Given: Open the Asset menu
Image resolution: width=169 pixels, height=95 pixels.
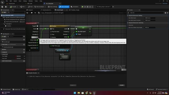Looking at the screenshot, I should 15,1.
